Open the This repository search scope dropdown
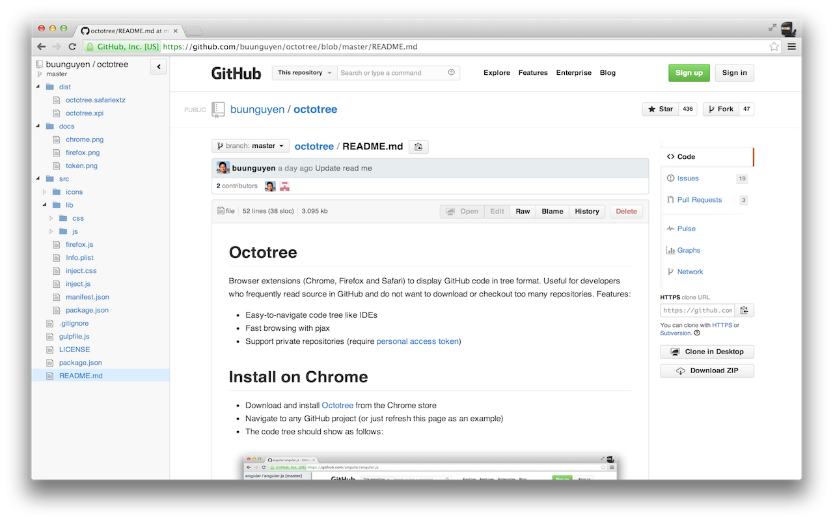833x521 pixels. coord(305,73)
